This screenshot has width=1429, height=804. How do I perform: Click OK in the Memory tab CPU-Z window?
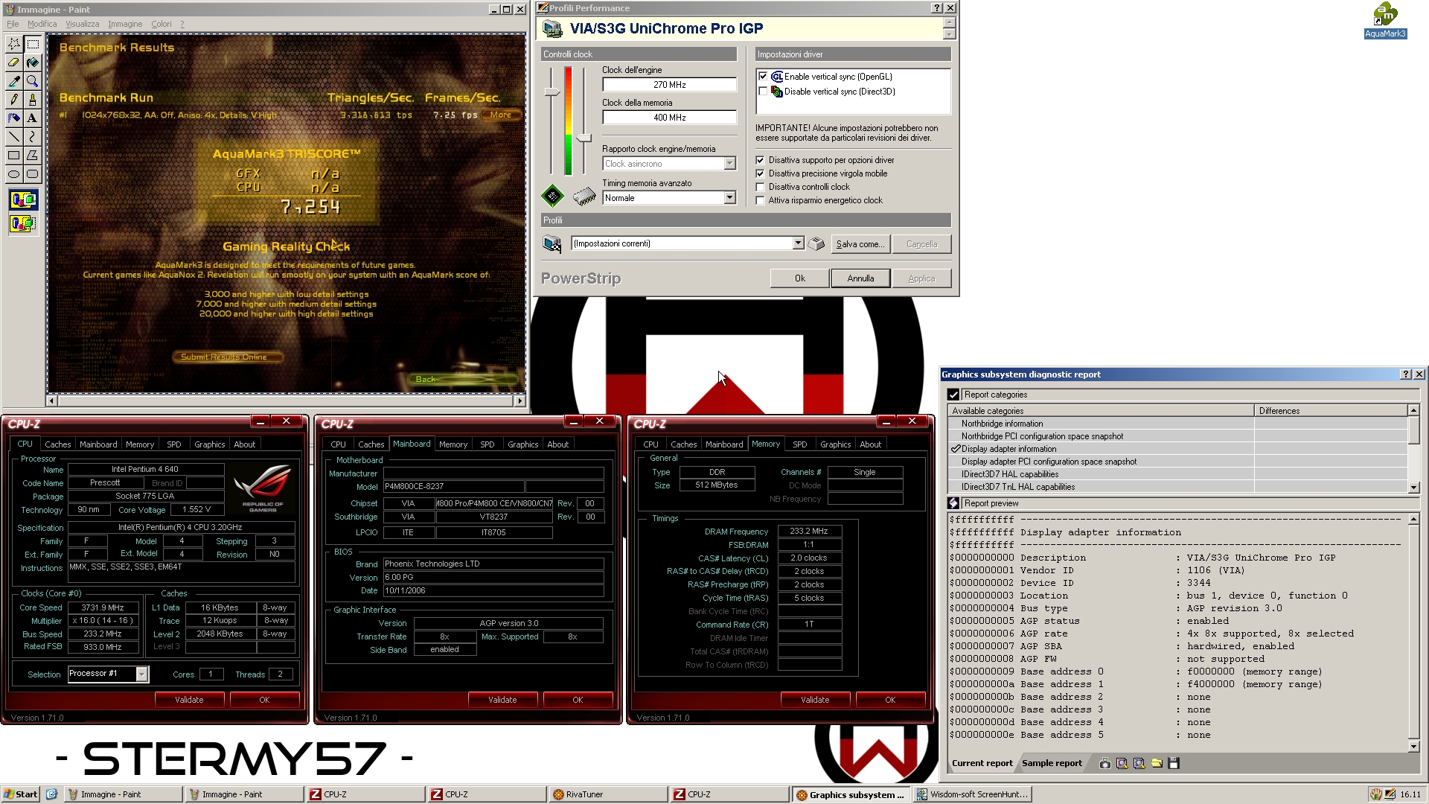click(890, 700)
